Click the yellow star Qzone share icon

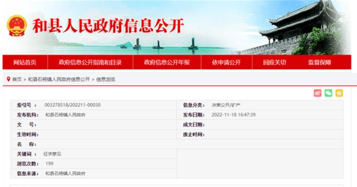(339, 93)
